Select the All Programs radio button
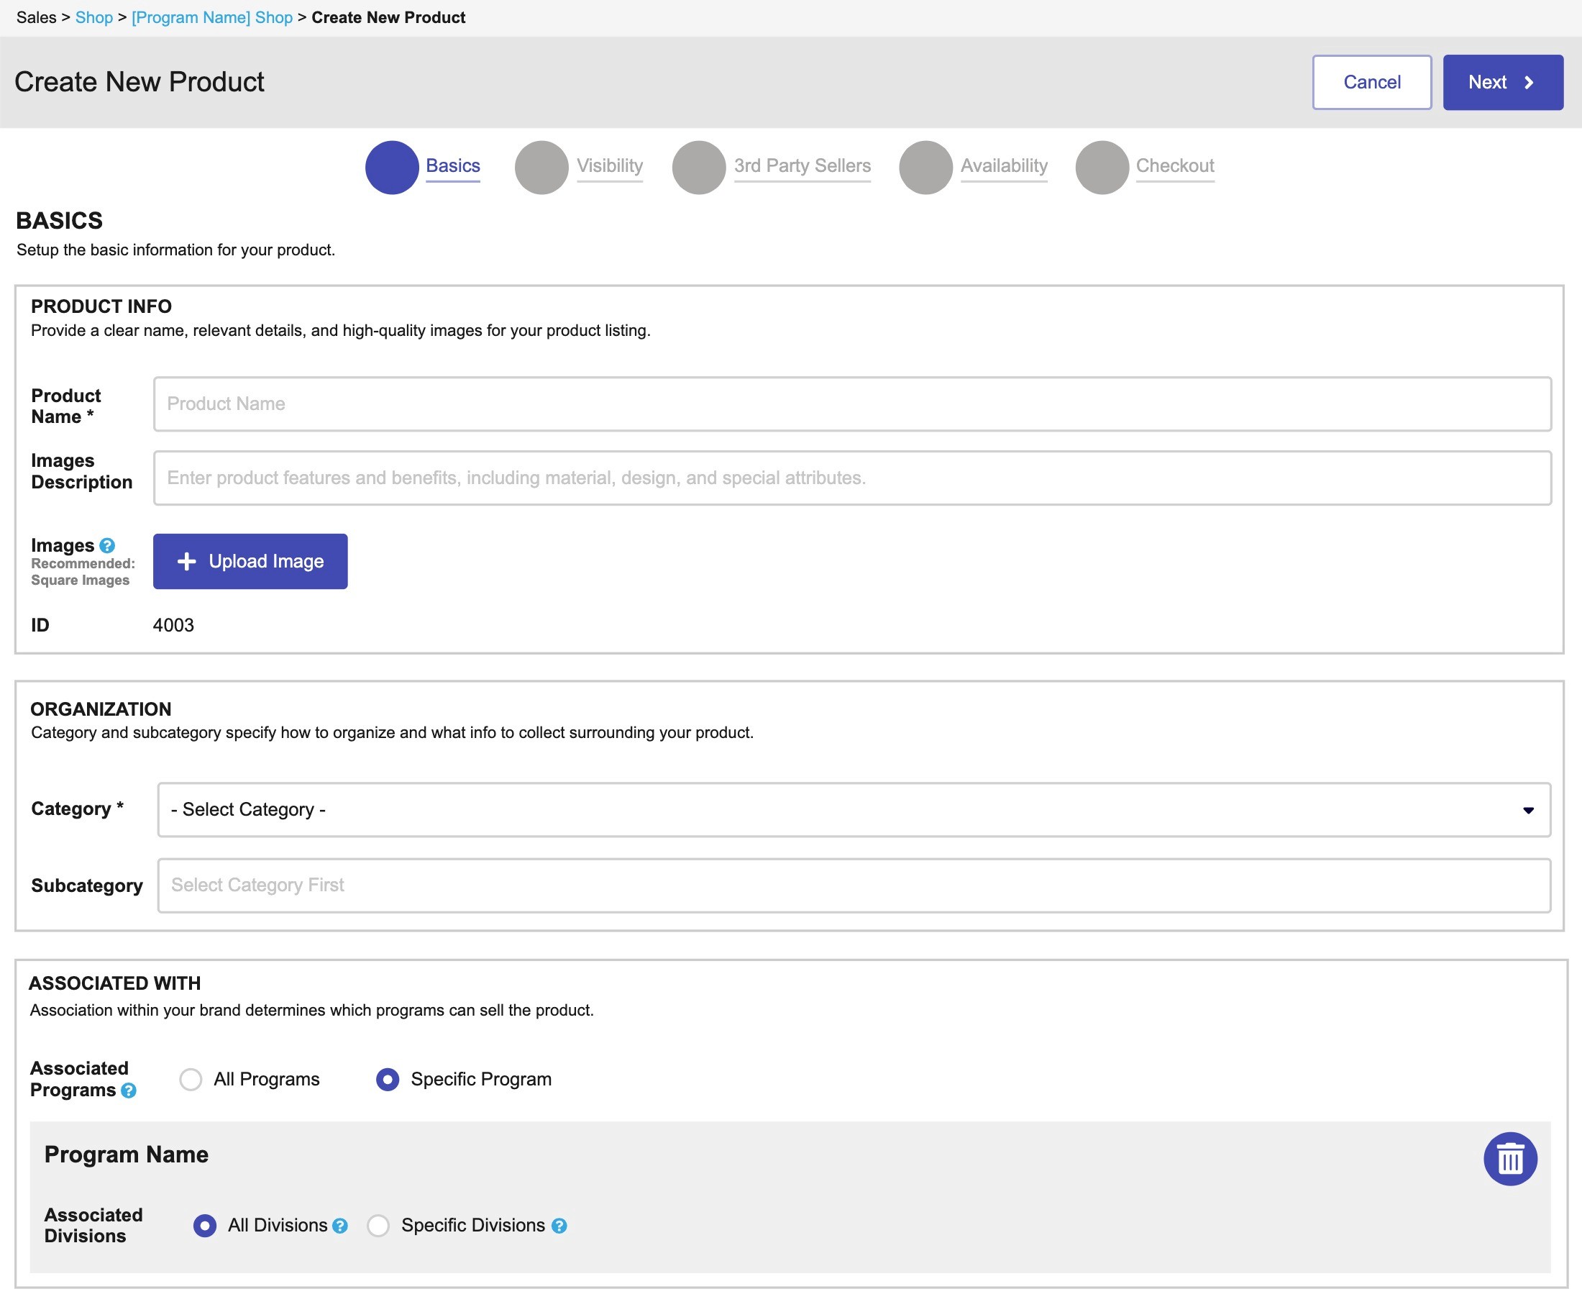 click(191, 1080)
